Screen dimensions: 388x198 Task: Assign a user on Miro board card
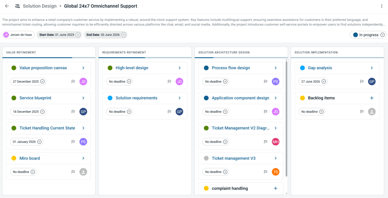83,172
